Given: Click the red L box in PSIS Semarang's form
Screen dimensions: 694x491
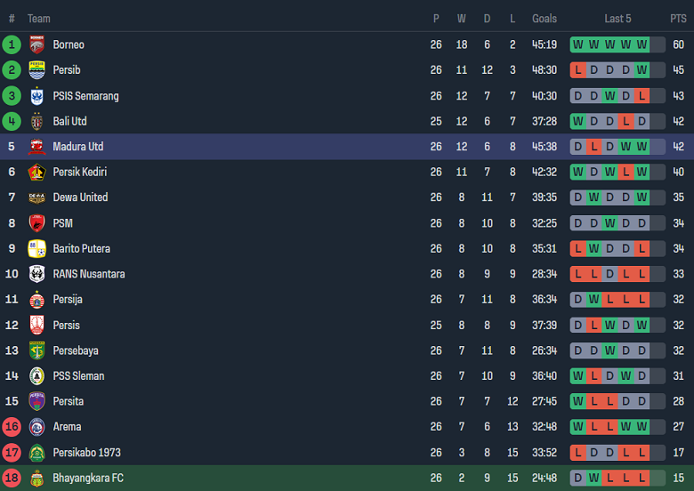Looking at the screenshot, I should [642, 96].
